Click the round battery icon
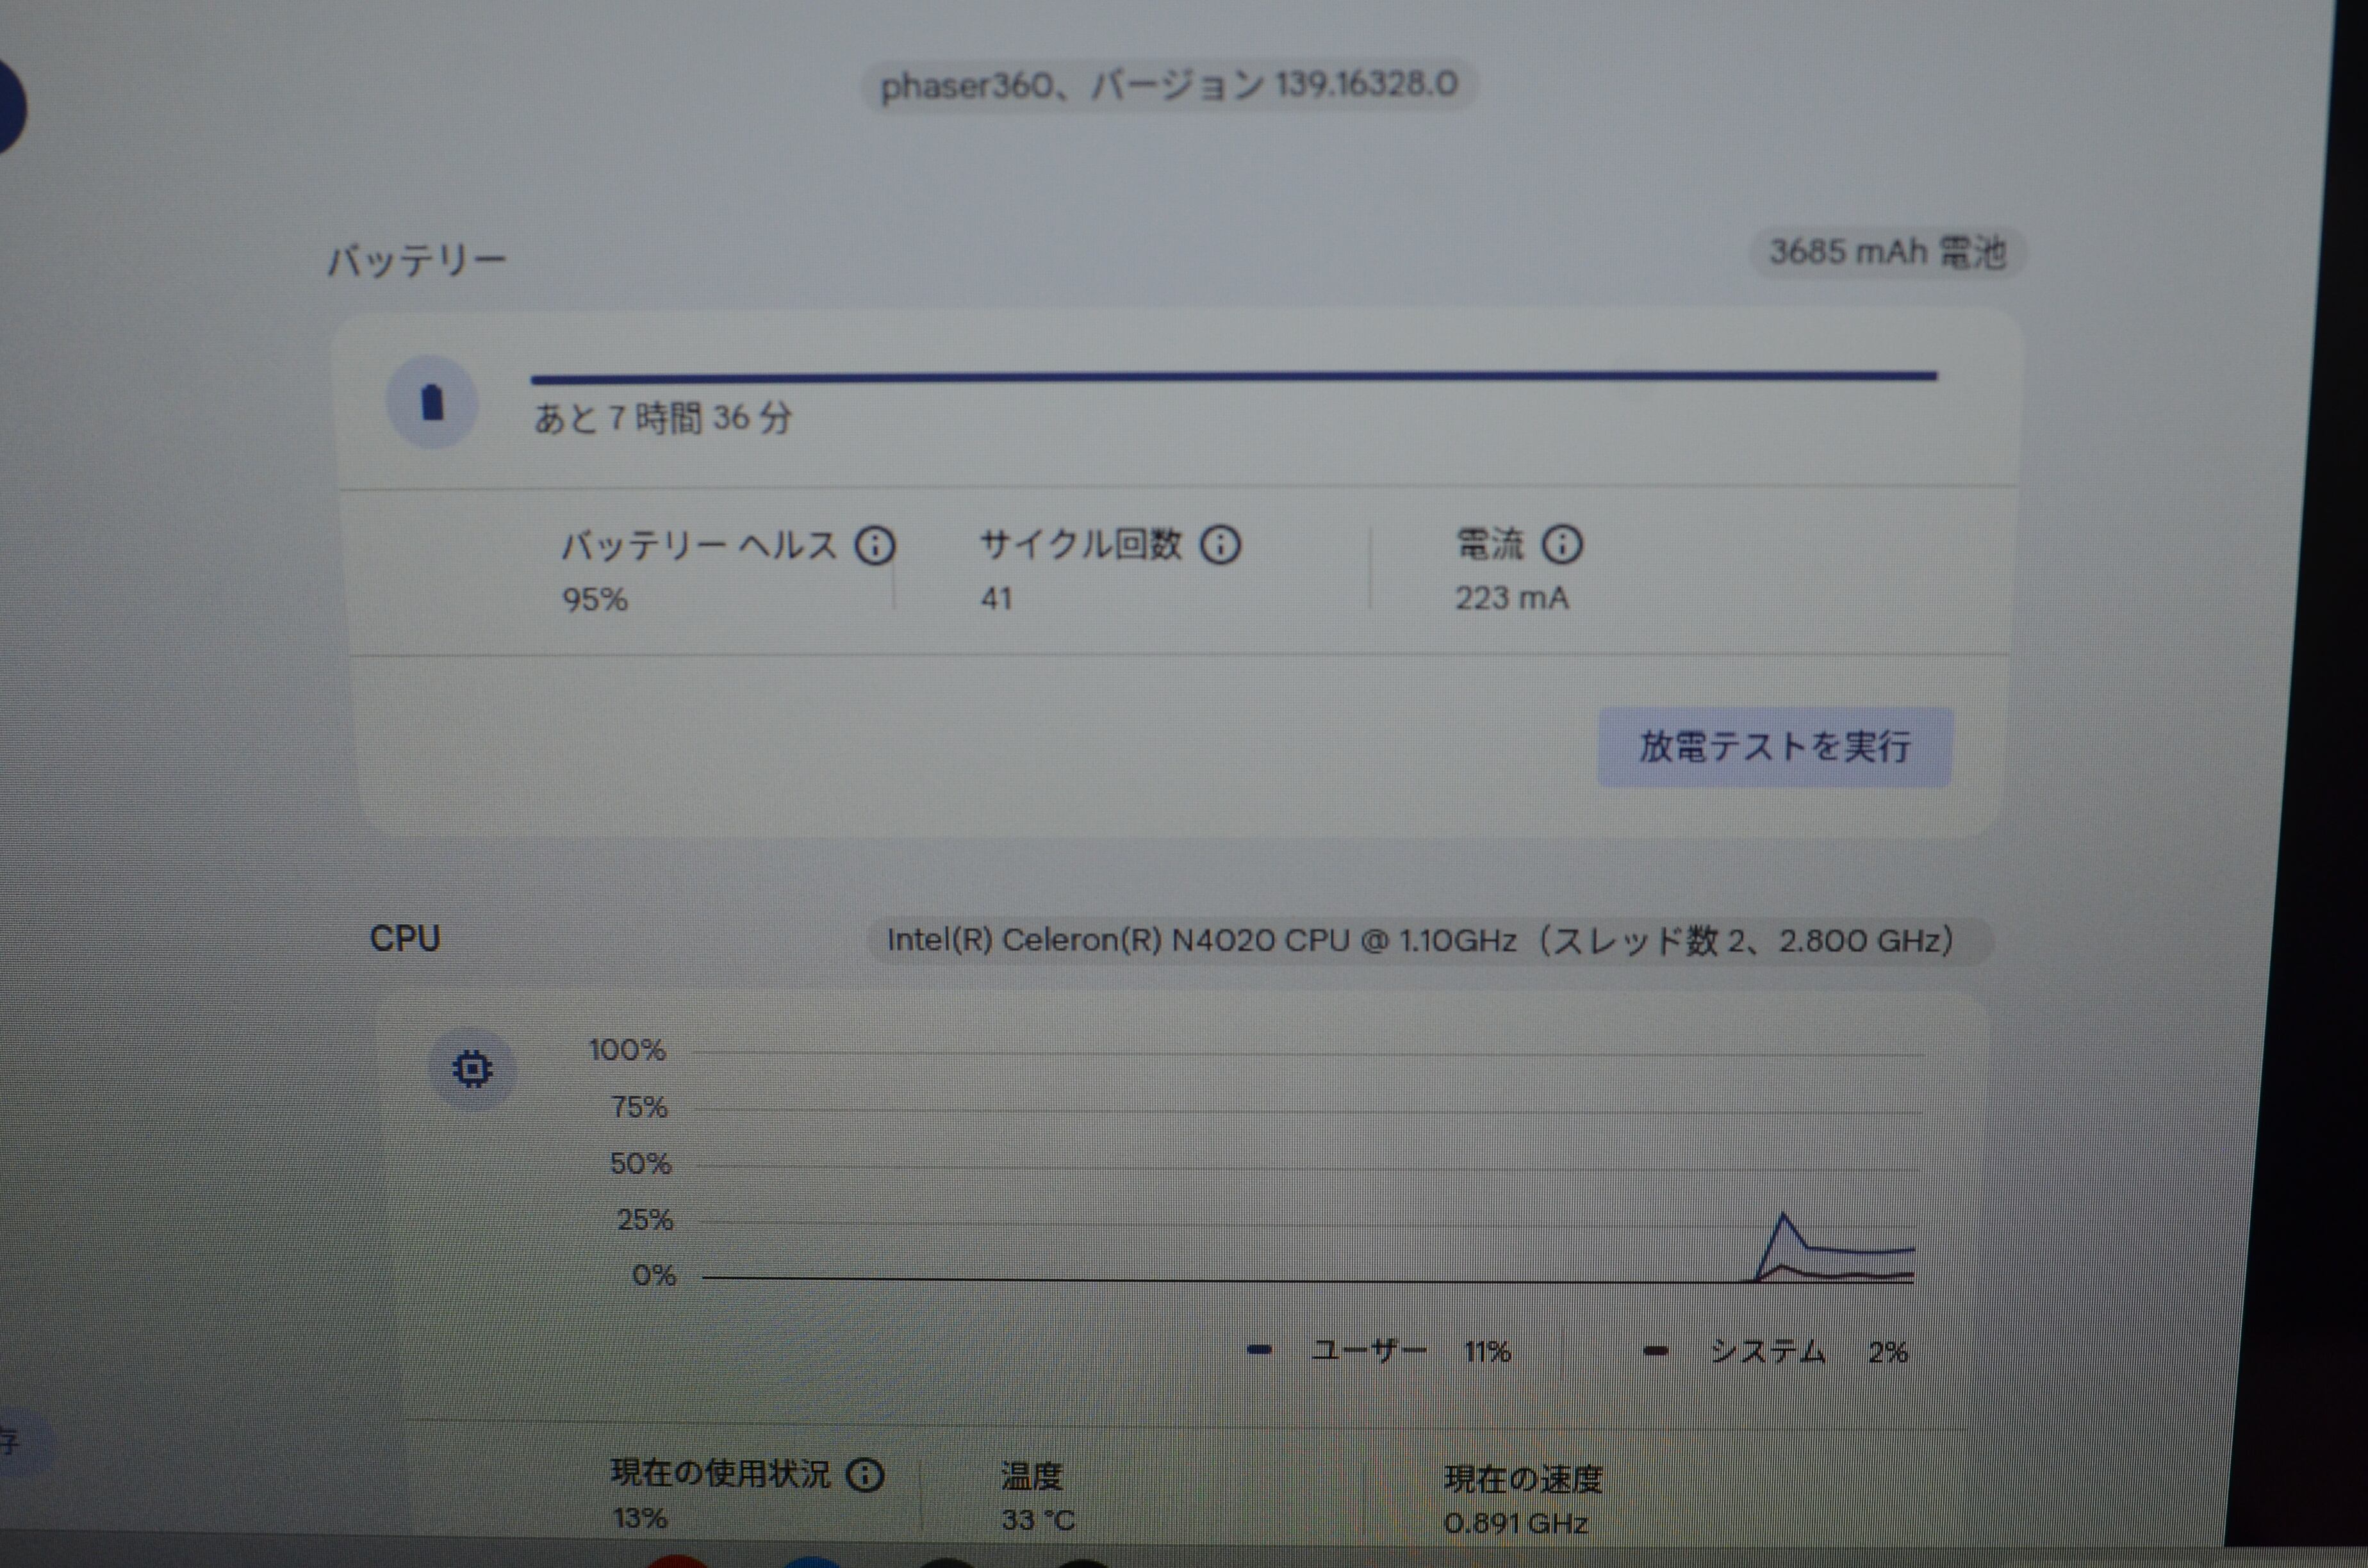The image size is (2368, 1568). coord(432,403)
